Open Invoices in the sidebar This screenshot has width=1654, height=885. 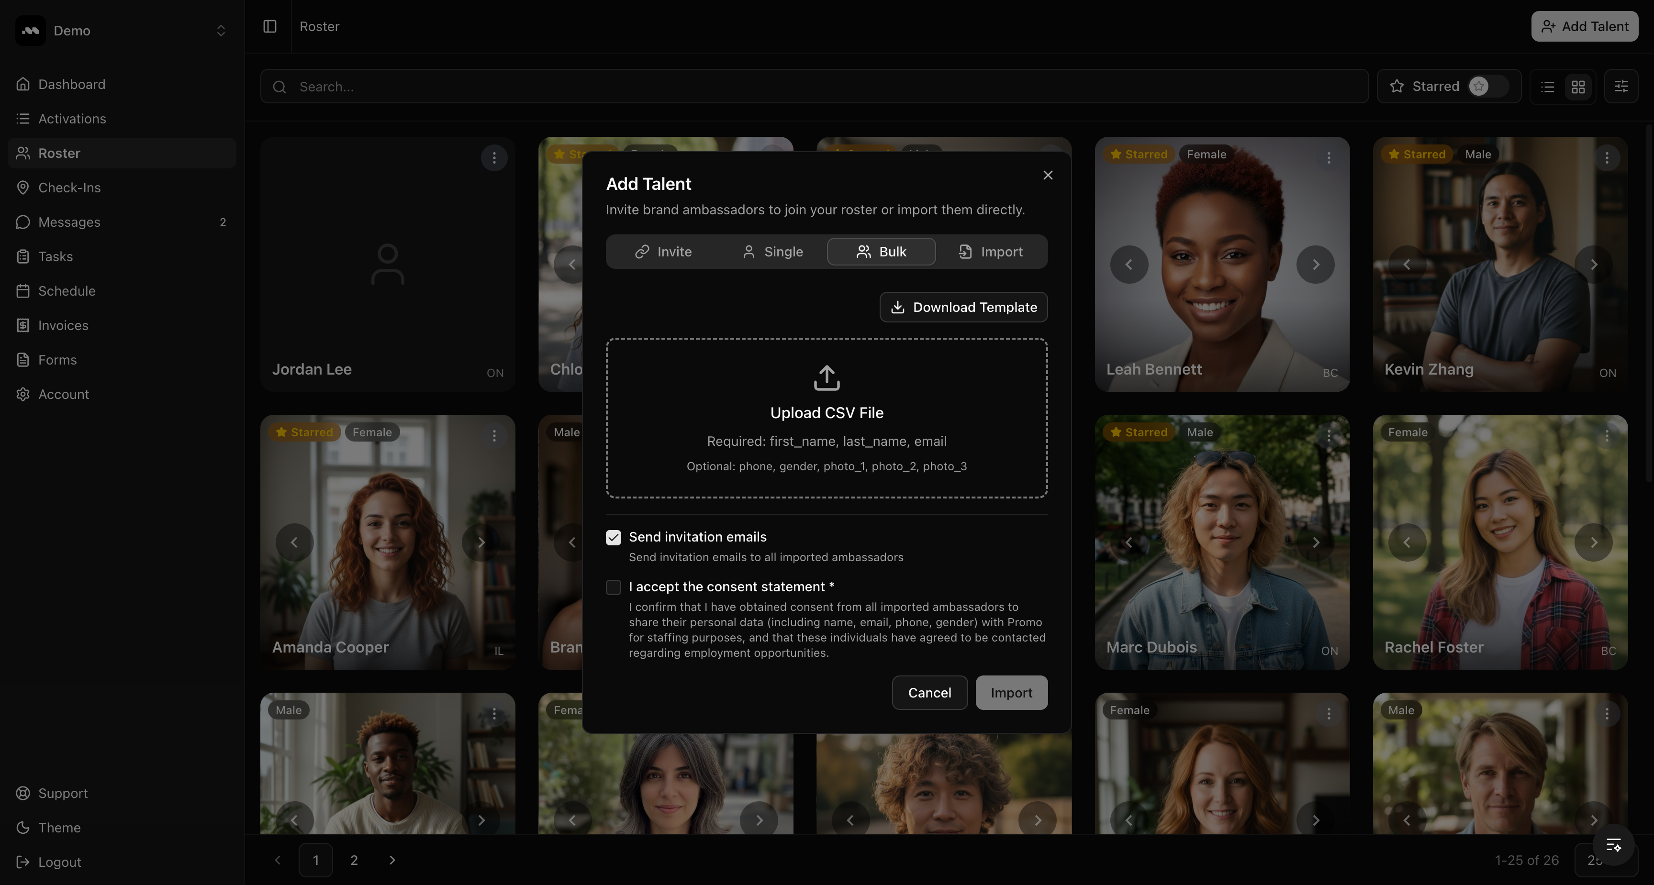click(63, 325)
